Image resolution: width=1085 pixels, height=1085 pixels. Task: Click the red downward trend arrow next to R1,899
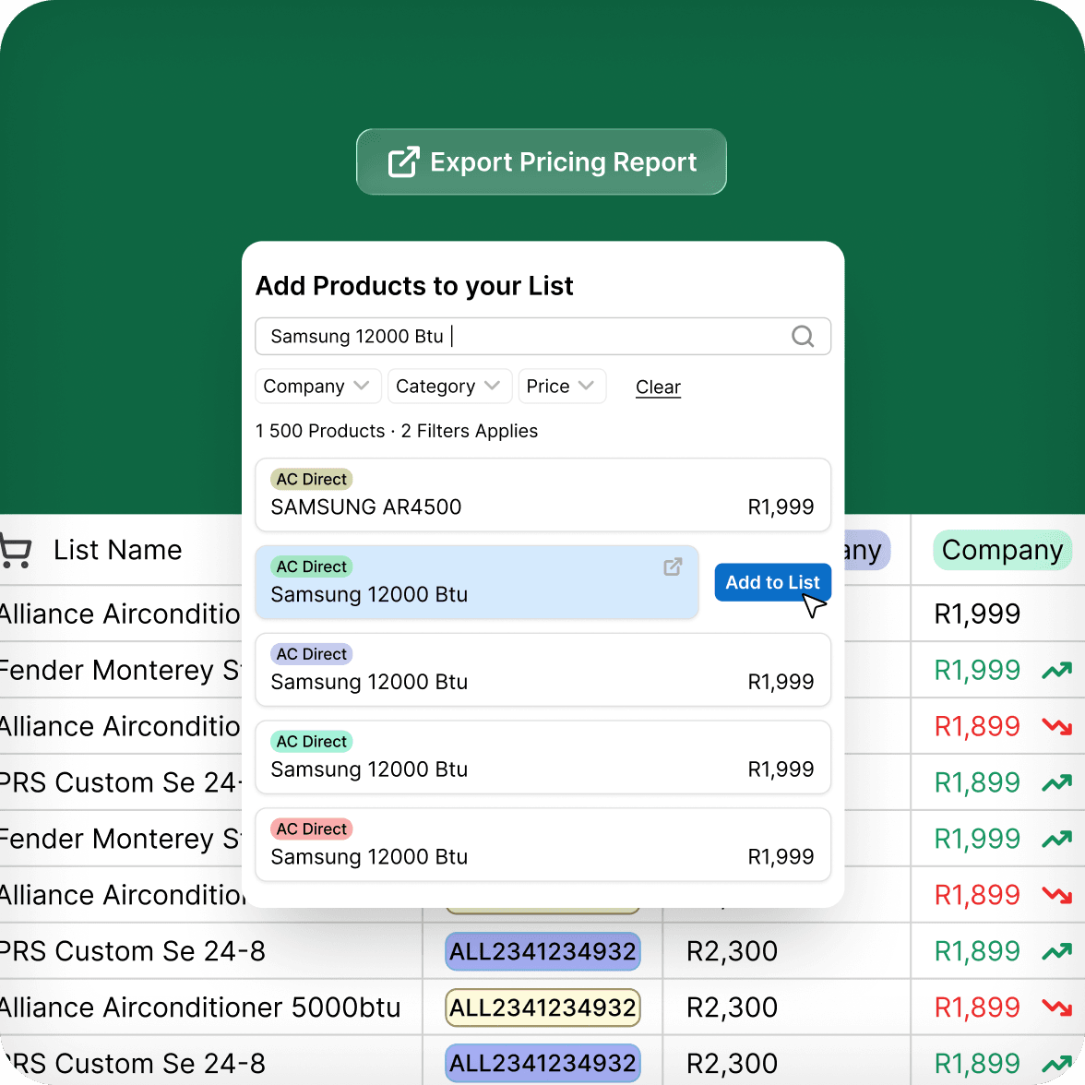(1055, 726)
